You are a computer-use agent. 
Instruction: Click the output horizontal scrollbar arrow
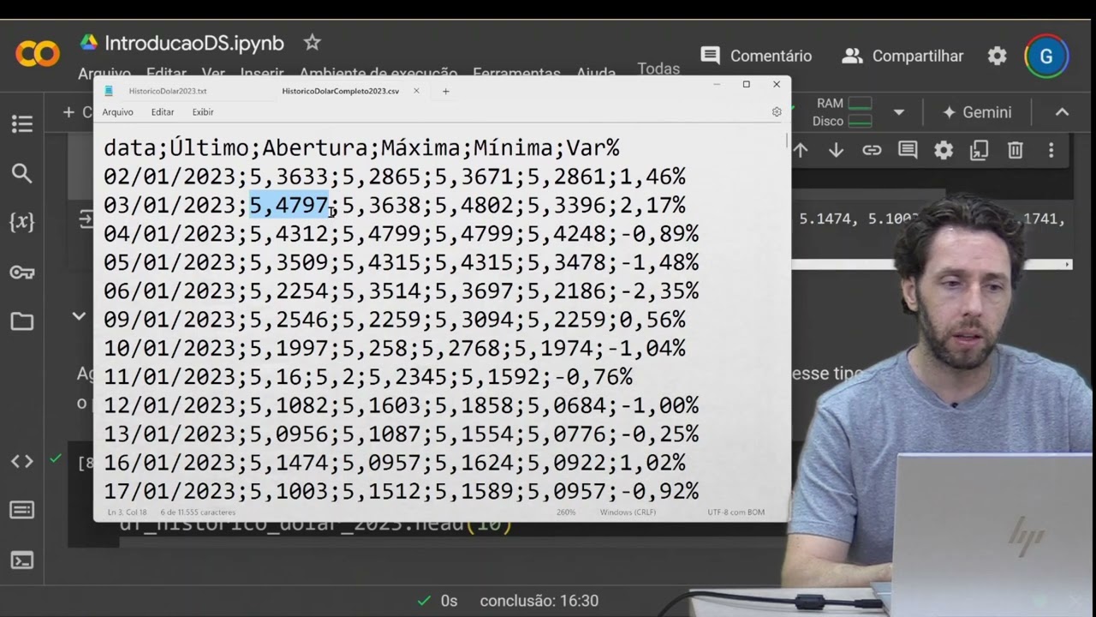[1067, 265]
